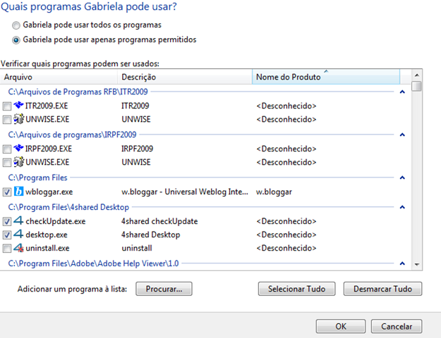441x338 pixels.
Task: Check UNWISE.EXE checkbox in IRPF2009 group
Action: [7, 163]
